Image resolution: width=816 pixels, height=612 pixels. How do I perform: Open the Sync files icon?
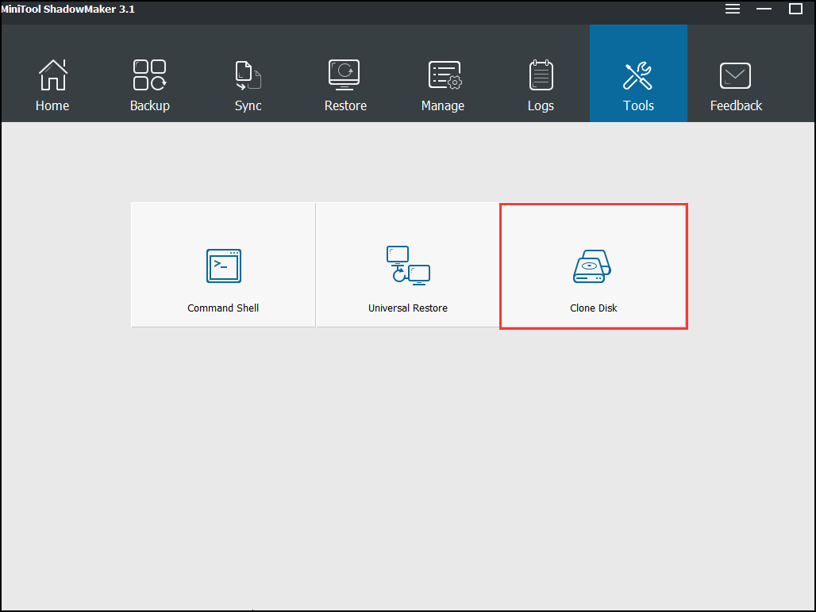(248, 75)
